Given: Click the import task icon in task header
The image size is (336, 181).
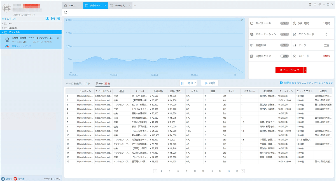Looking at the screenshot, I should point(47,18).
